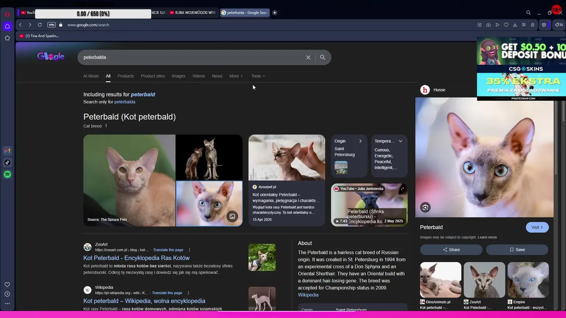Viewport: 566px width, 318px height.
Task: Select the Images search tab
Action: click(179, 76)
